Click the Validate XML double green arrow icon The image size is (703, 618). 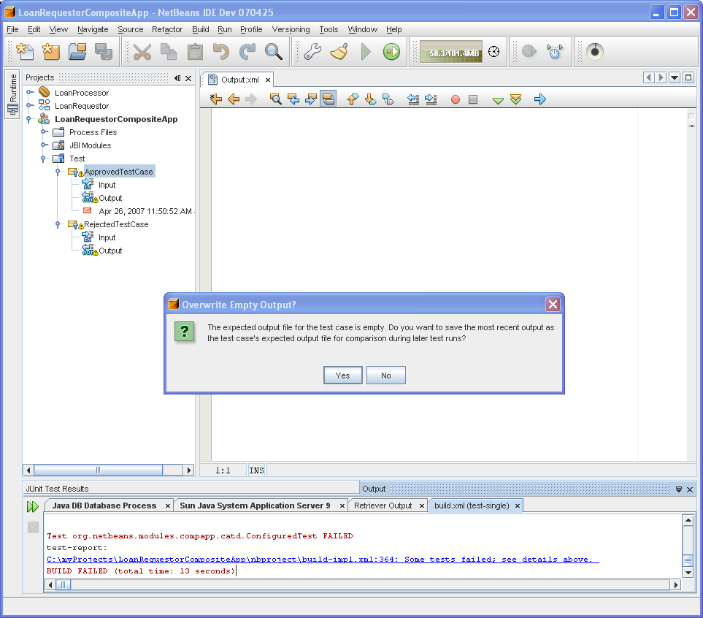pyautogui.click(x=515, y=99)
